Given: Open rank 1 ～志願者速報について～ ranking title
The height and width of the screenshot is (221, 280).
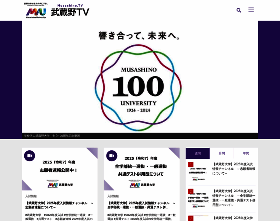Looking at the screenshot, I should click(234, 169).
